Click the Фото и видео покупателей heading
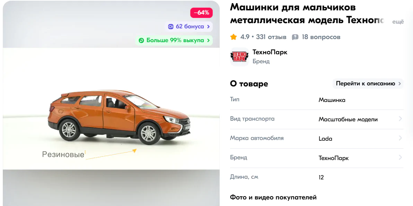Image resolution: width=413 pixels, height=206 pixels. click(273, 197)
